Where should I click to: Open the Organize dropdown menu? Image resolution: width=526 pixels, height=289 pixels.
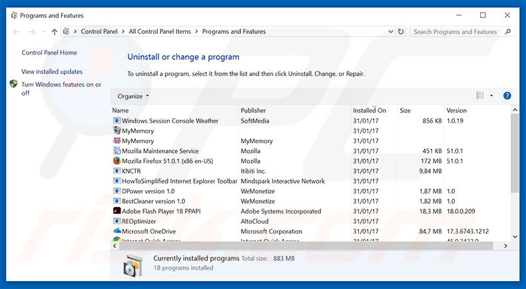133,97
